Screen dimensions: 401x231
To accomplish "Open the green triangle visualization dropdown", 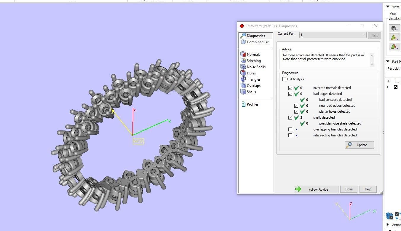I will 394,38.
